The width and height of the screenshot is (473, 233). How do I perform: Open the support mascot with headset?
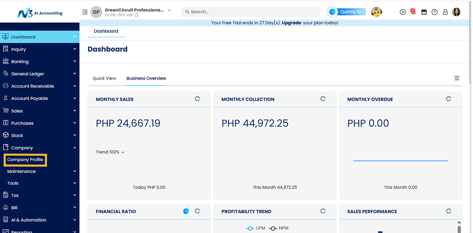[x=376, y=12]
